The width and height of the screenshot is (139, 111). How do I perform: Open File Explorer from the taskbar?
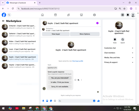(24, 108)
